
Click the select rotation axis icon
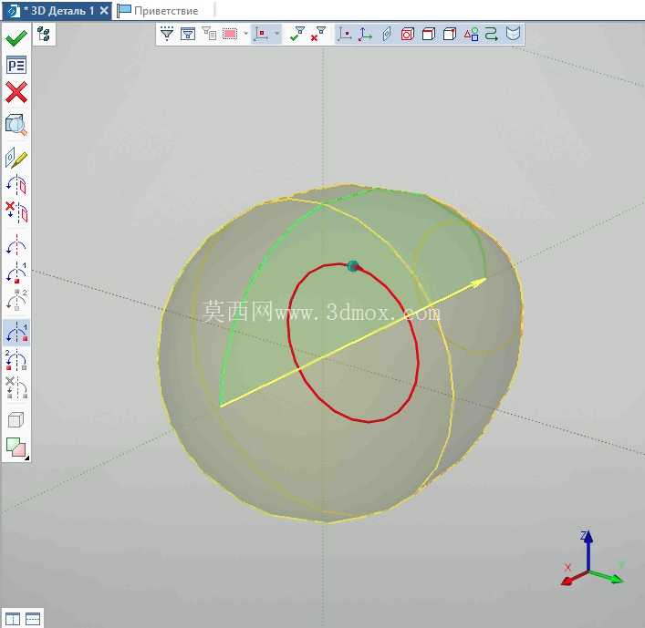[x=16, y=245]
